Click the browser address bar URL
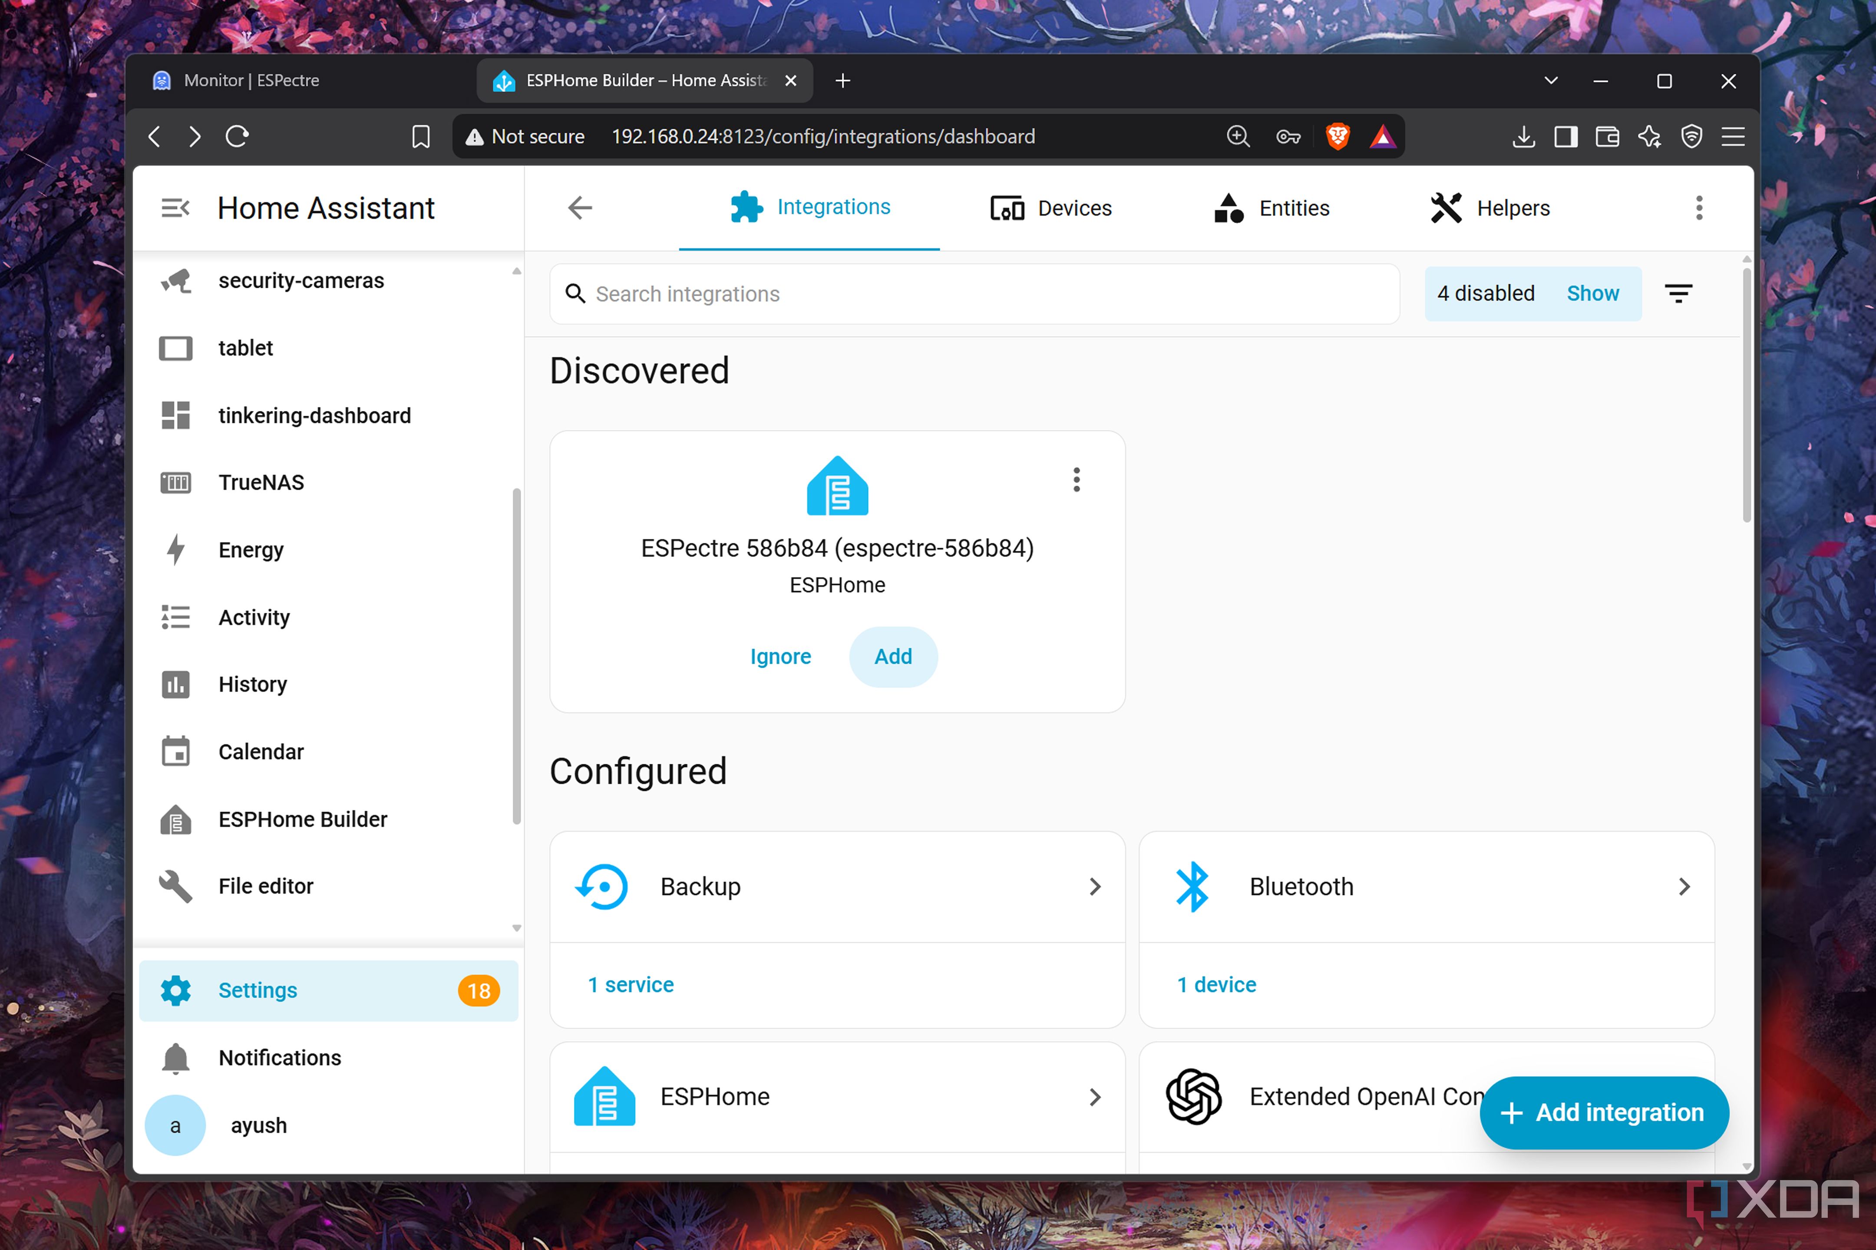Viewport: 1876px width, 1250px height. (823, 136)
